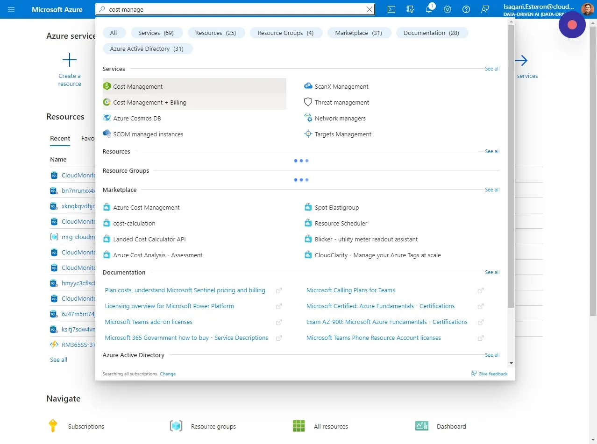Open the RM365SS-37 resource row
Screen dimensions: 597x444
[x=72, y=345]
